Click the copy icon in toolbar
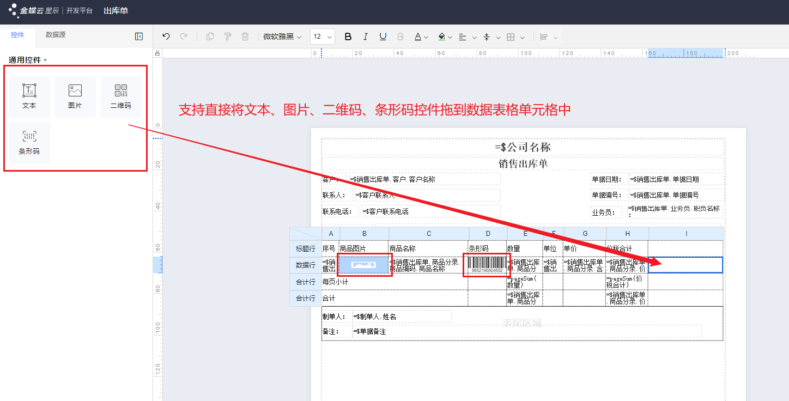Screen dimensions: 789x401 pos(210,37)
